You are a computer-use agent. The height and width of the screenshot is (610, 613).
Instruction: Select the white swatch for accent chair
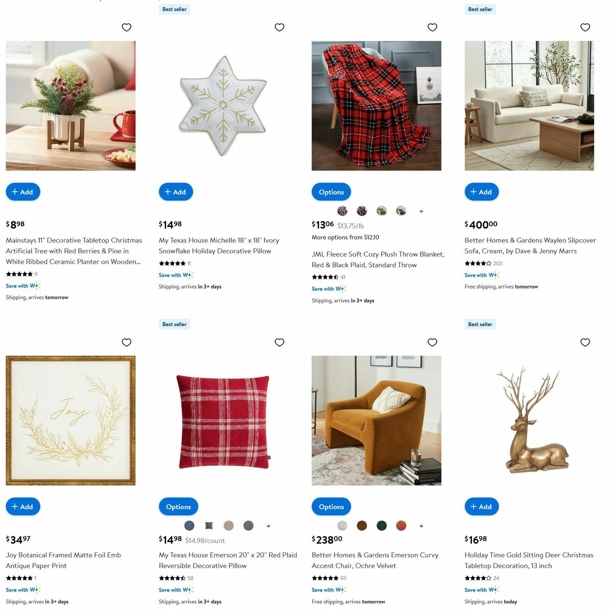tap(342, 526)
